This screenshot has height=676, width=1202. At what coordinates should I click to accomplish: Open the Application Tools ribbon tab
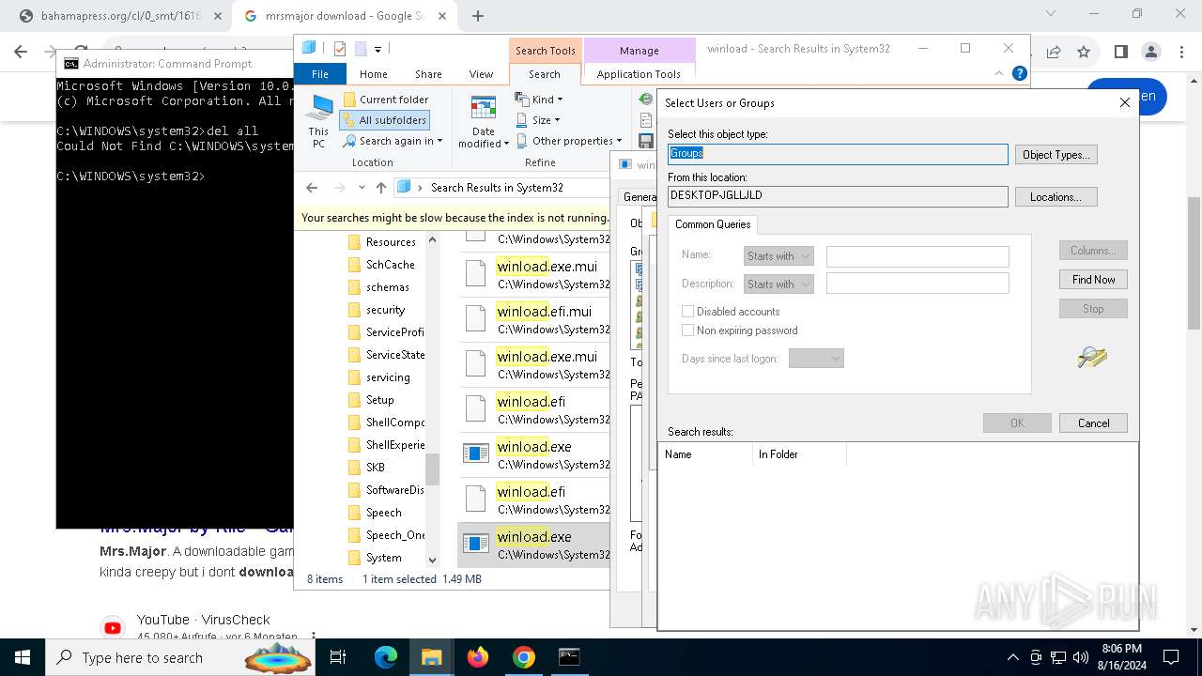pos(639,74)
